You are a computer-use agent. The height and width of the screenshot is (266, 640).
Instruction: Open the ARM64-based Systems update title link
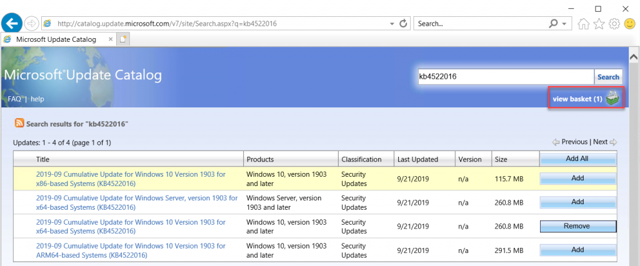click(x=131, y=250)
